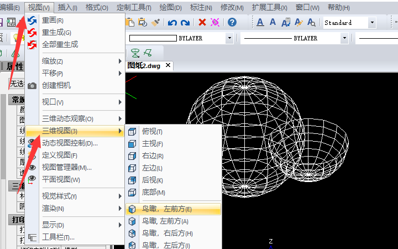Expand the 视觉样式(Y) submenu arrow

[120, 196]
